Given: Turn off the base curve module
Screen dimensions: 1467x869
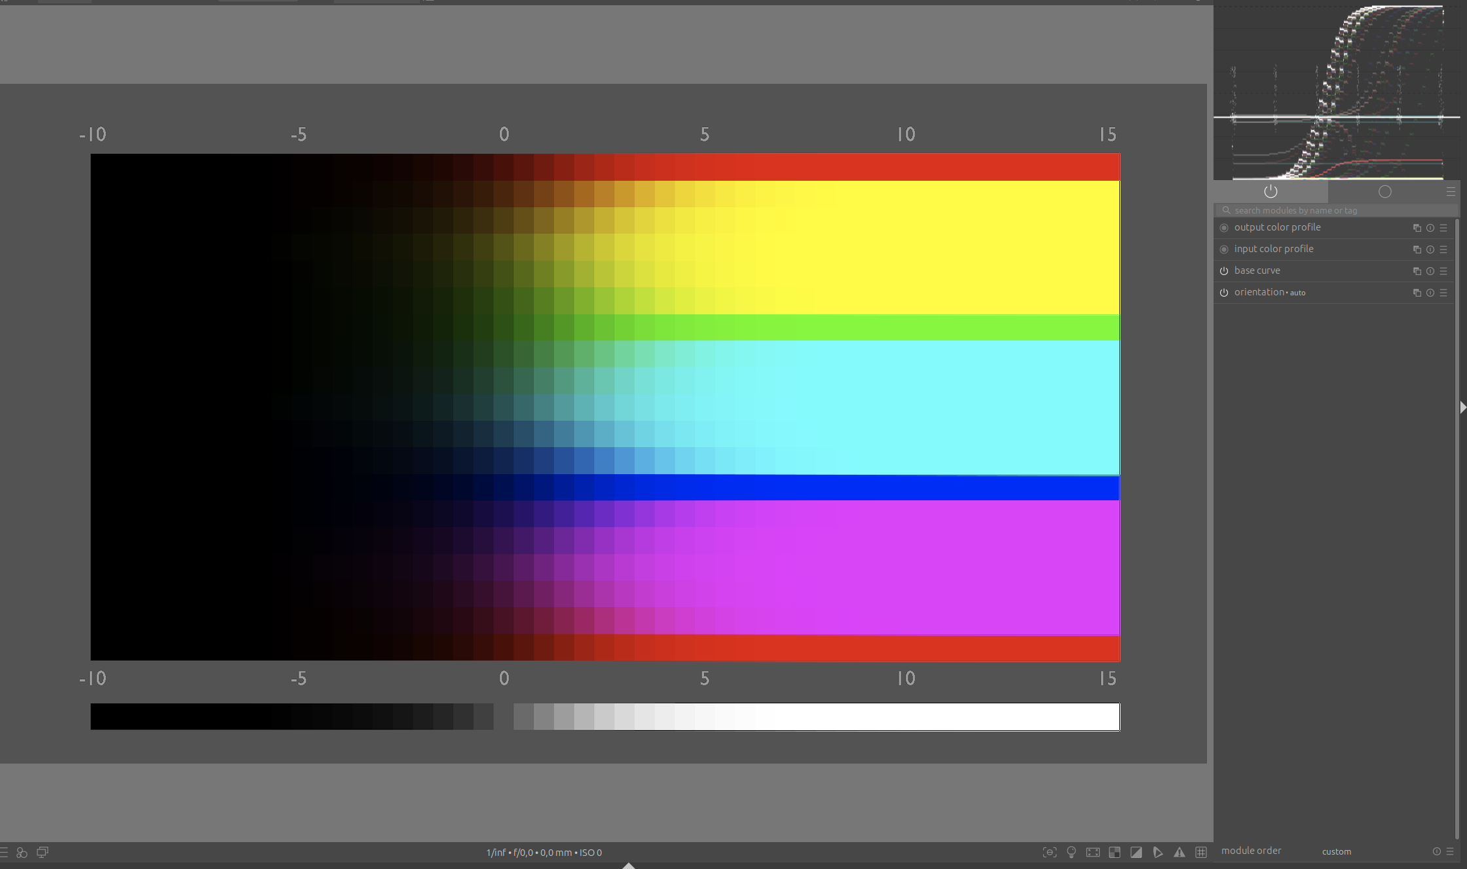Looking at the screenshot, I should pyautogui.click(x=1223, y=271).
